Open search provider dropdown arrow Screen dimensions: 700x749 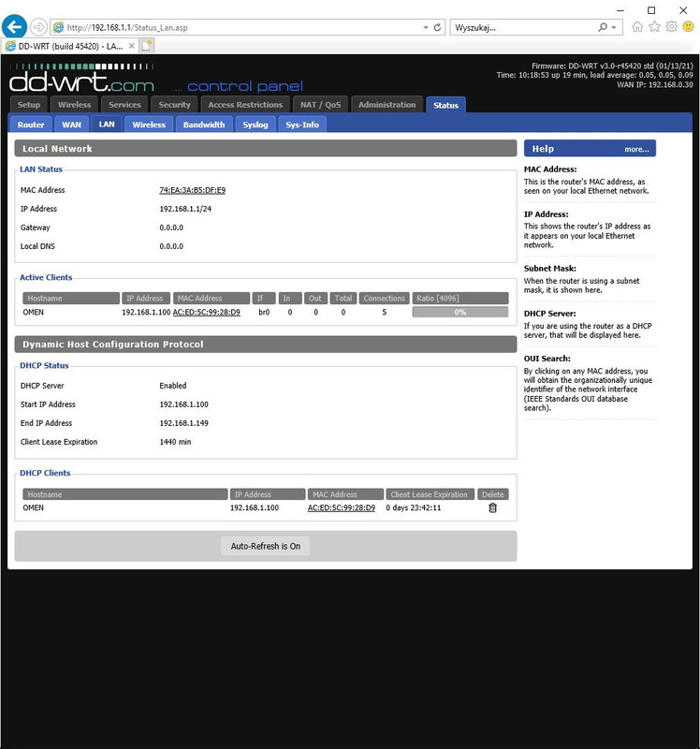click(614, 28)
